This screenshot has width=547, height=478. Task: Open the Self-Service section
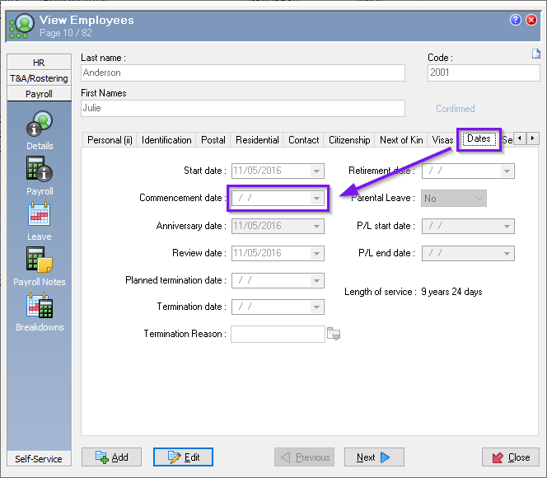[x=40, y=458]
